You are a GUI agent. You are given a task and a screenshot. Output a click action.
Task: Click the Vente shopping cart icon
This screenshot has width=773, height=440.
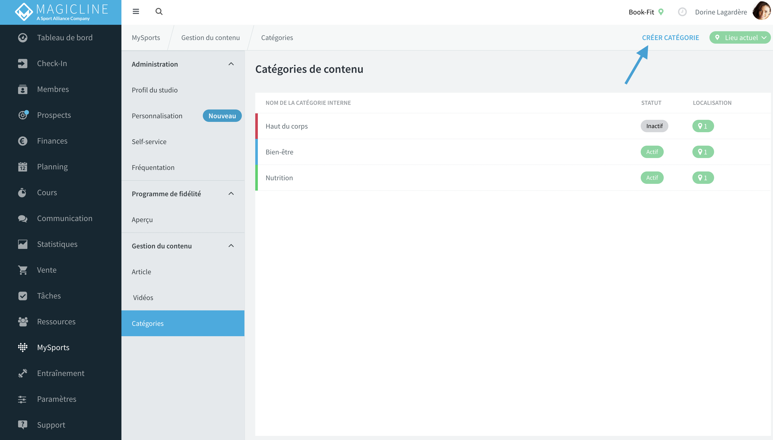point(23,270)
